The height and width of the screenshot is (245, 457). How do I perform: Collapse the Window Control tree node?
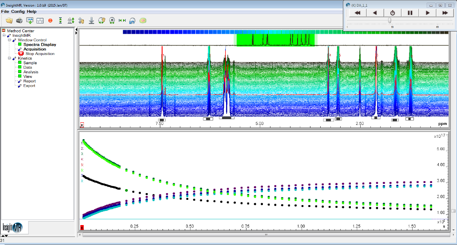(x=9, y=40)
